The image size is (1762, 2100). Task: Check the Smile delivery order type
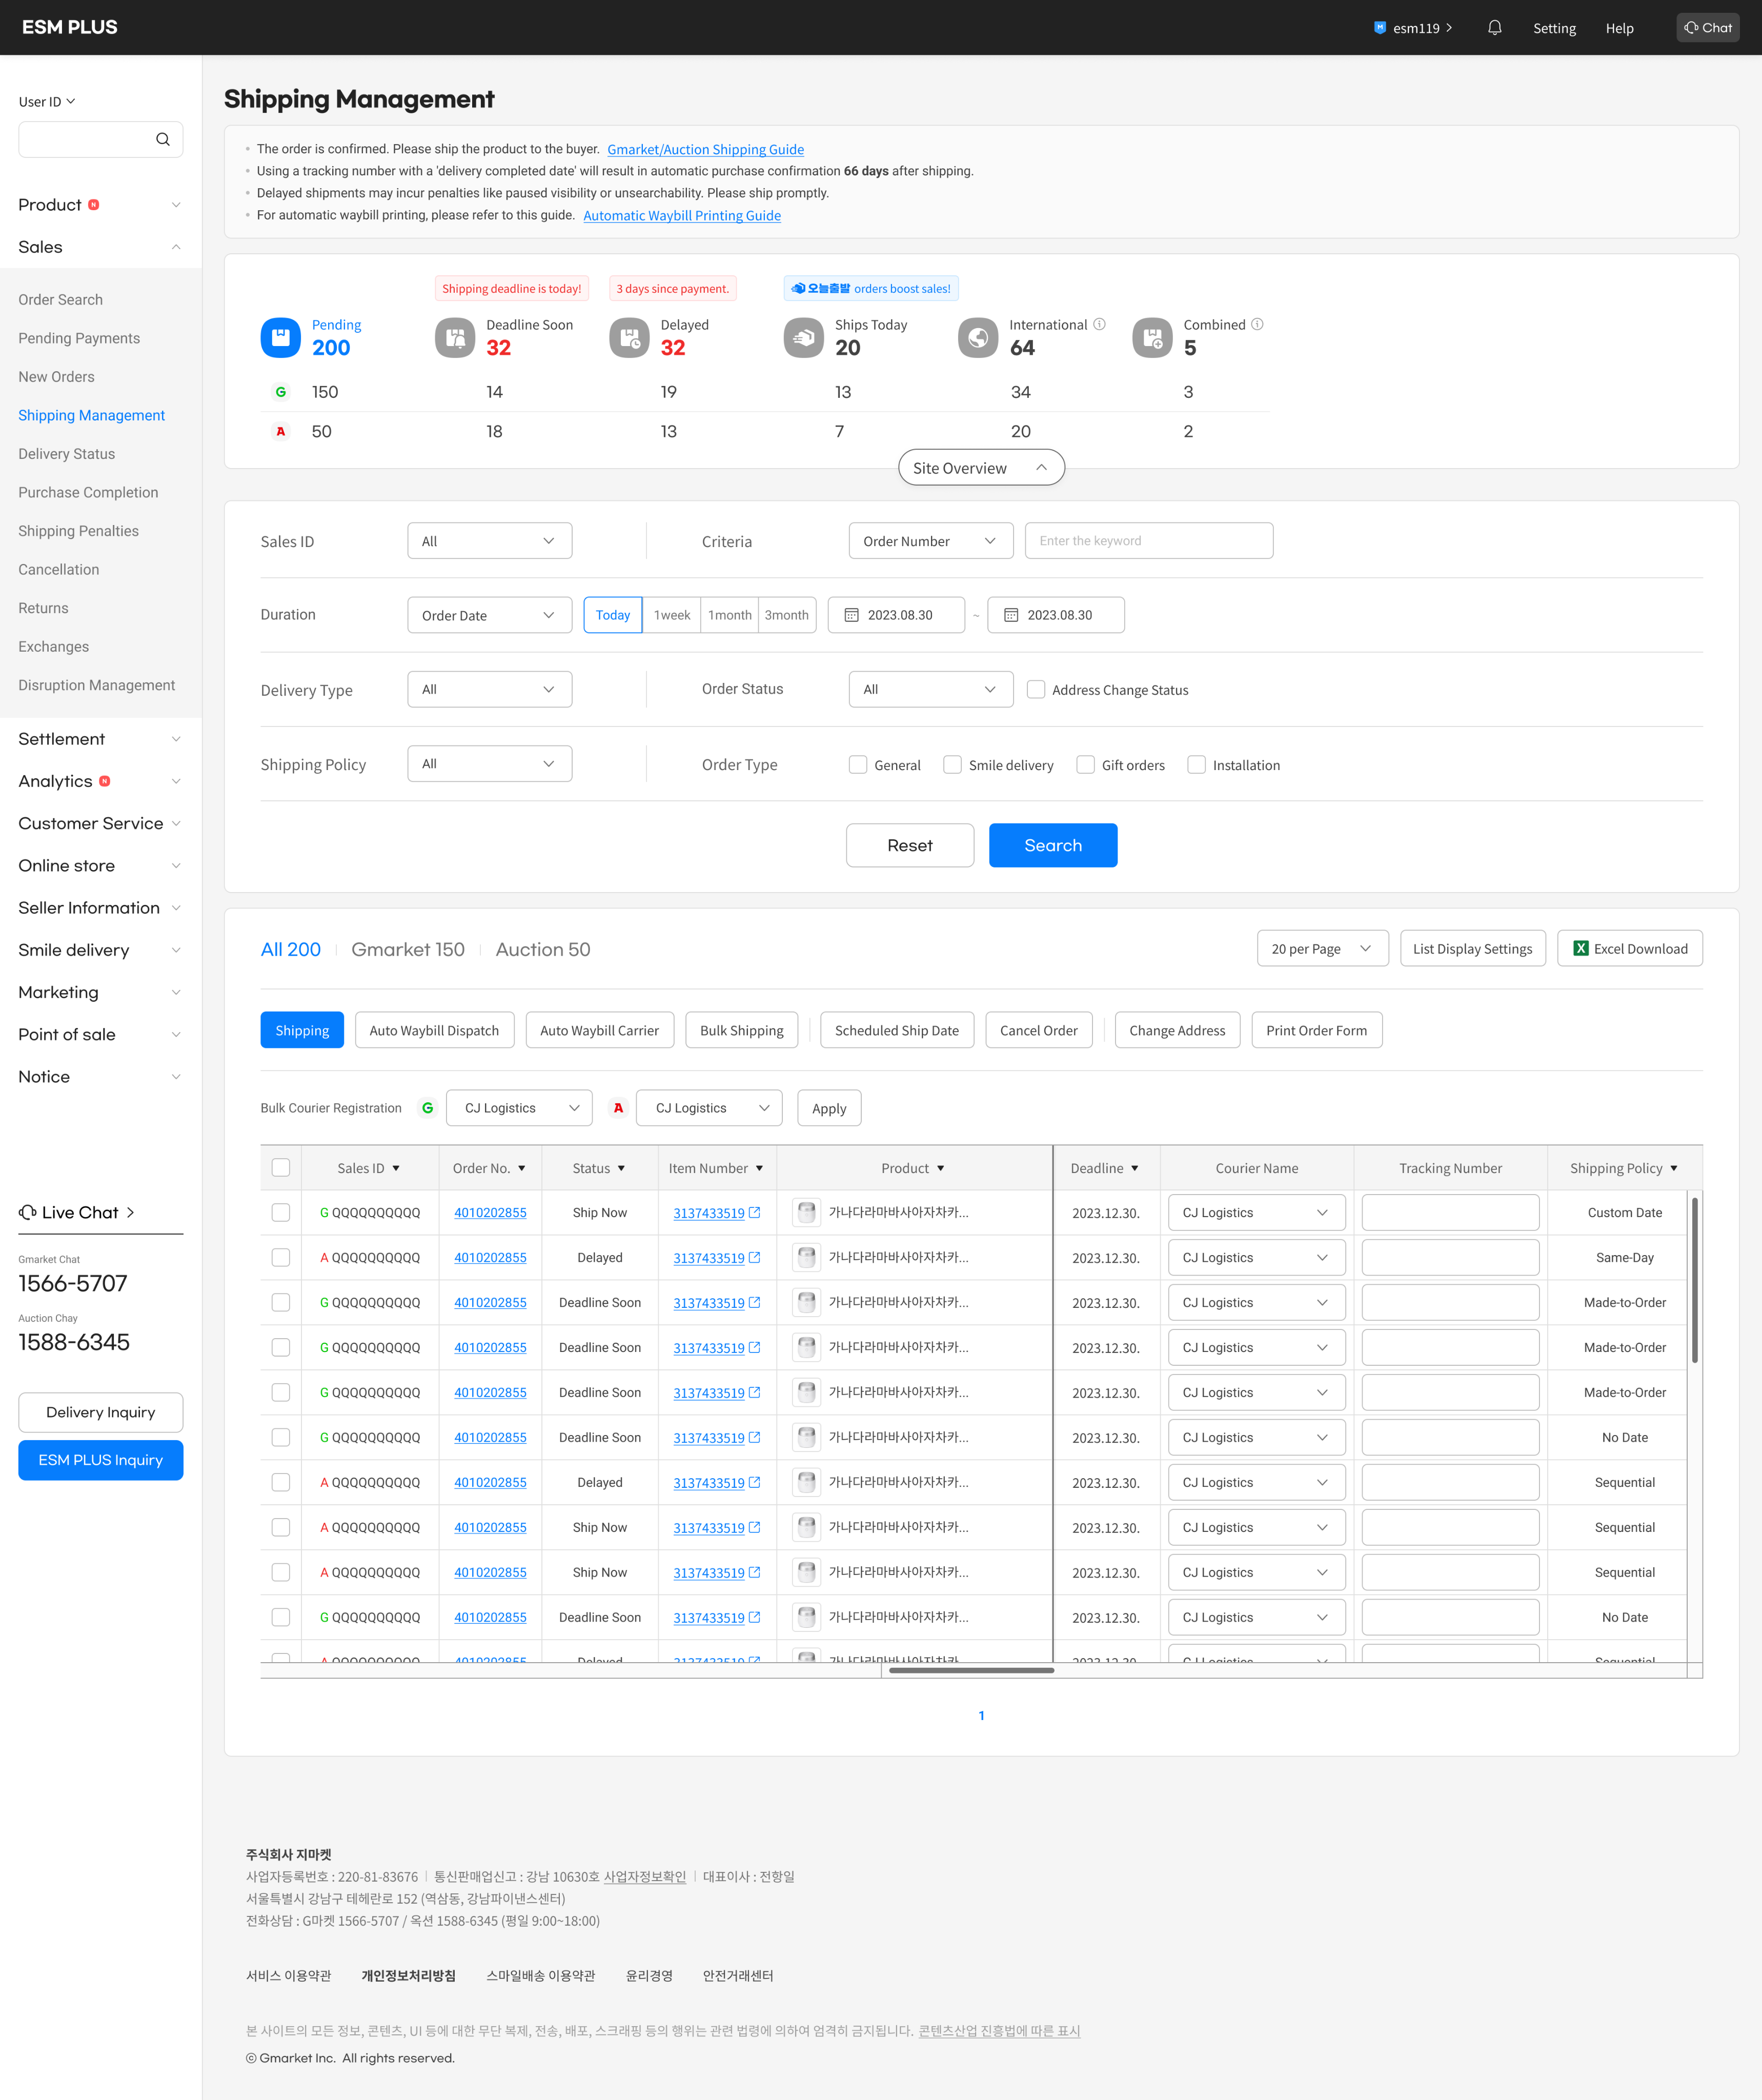click(x=952, y=765)
